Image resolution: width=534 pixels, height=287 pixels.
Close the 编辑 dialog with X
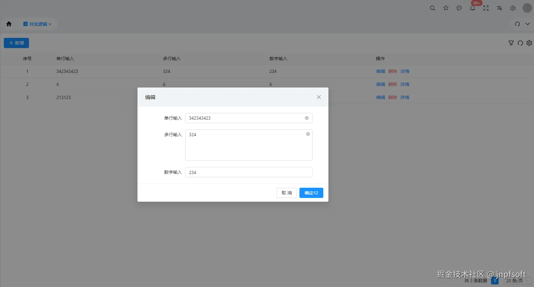319,97
